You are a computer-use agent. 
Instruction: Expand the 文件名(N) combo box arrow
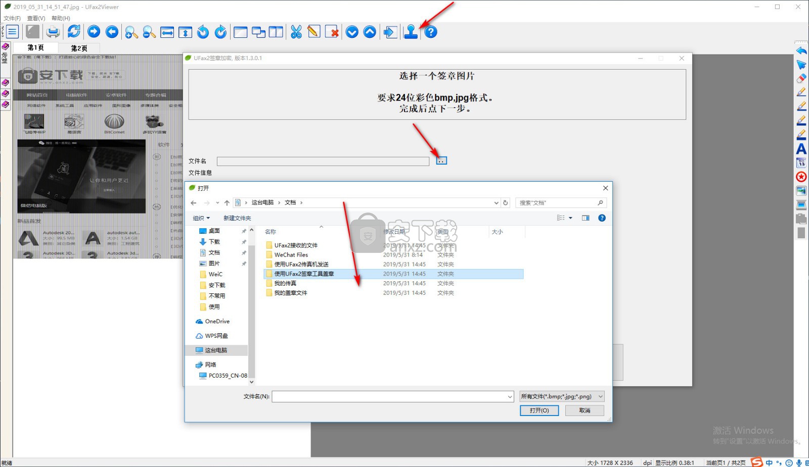point(510,397)
